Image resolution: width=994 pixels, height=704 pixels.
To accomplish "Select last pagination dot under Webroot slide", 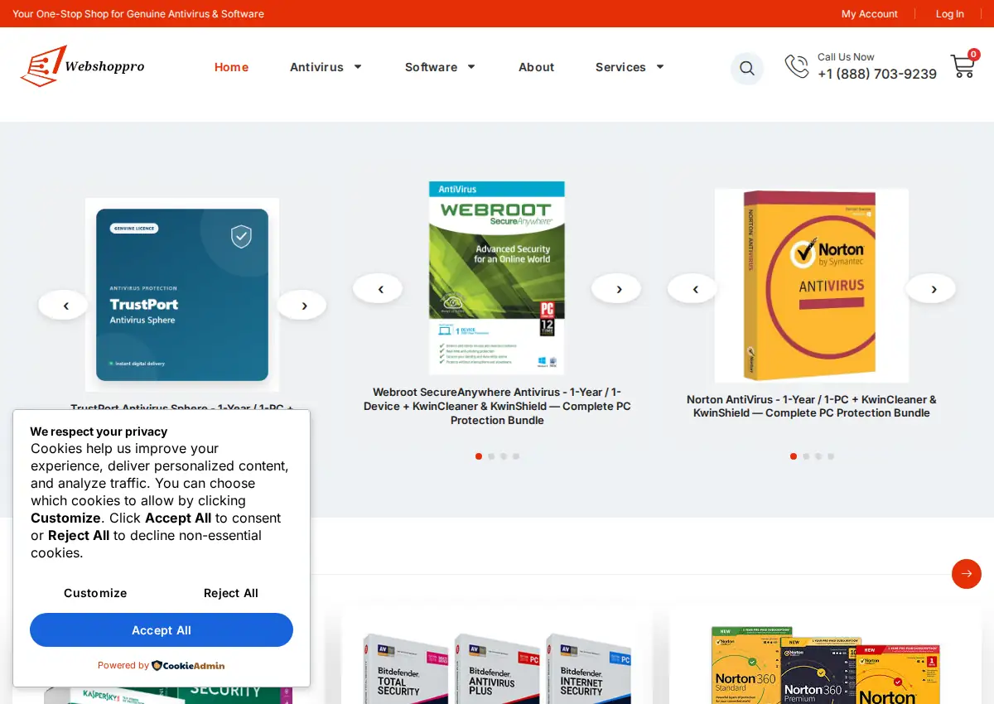I will click(516, 456).
